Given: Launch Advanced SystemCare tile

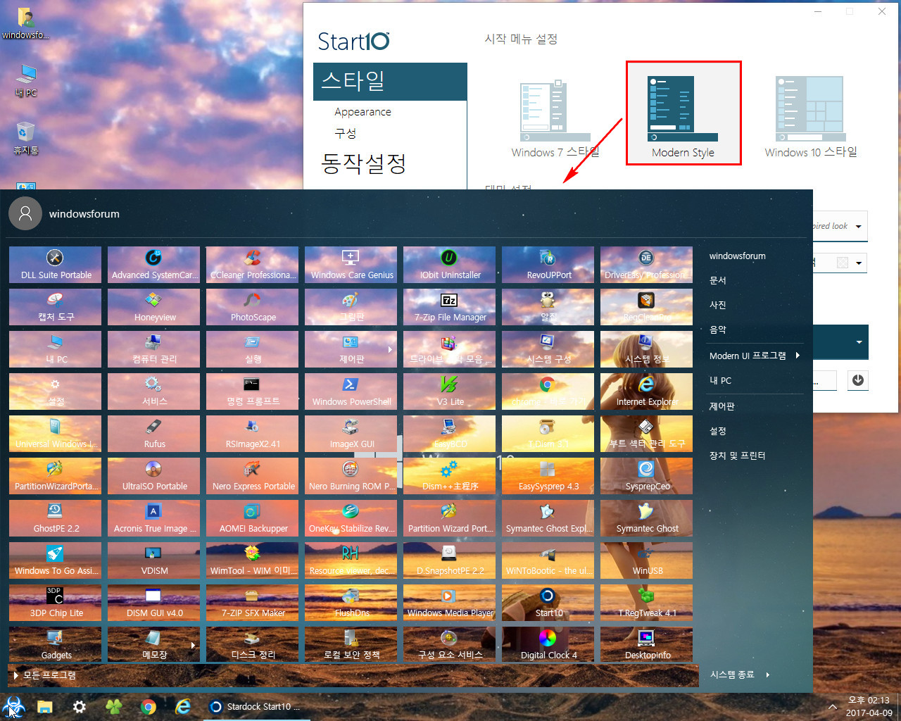Looking at the screenshot, I should 154,265.
